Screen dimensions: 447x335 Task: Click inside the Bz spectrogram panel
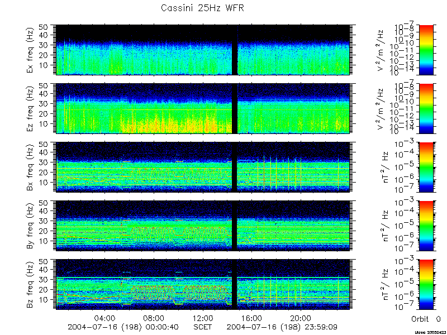pyautogui.click(x=203, y=284)
